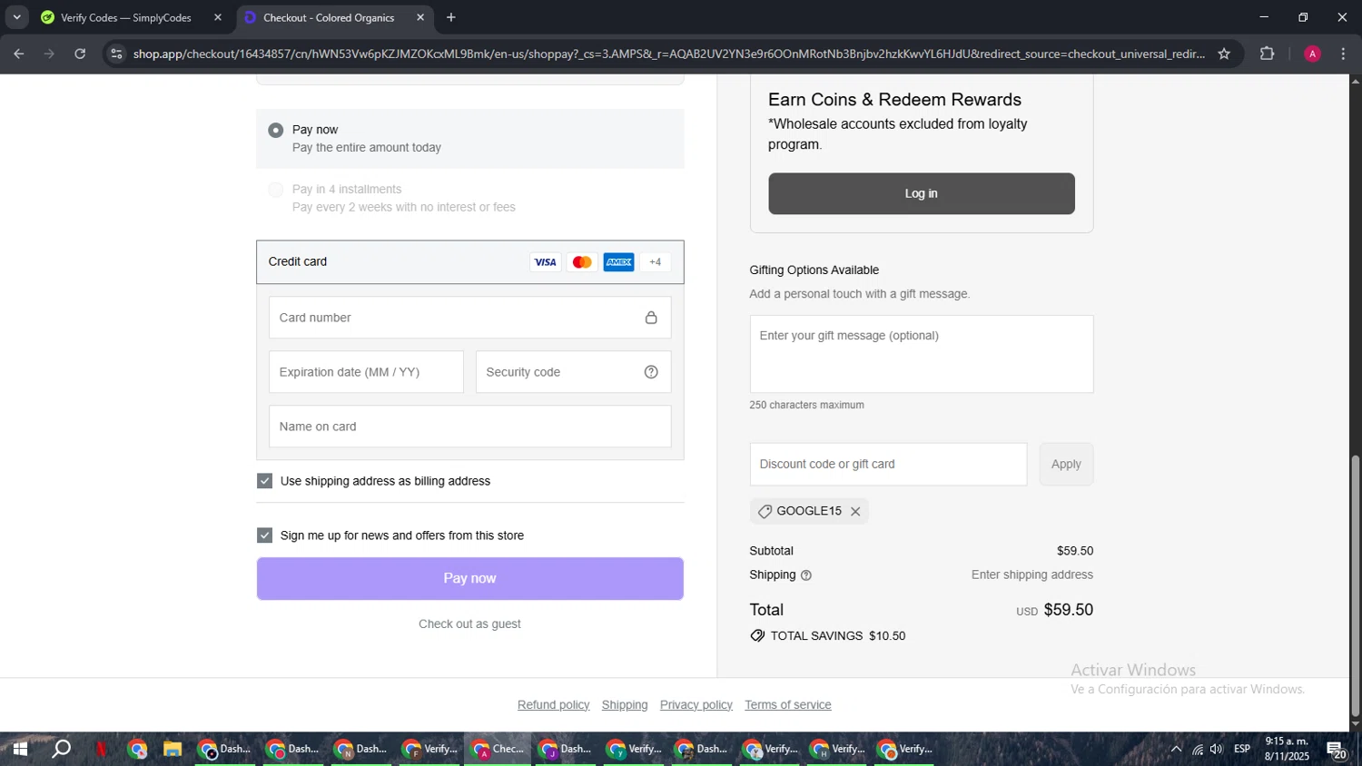Open the volume control in the tray
The width and height of the screenshot is (1362, 766).
coord(1217,750)
